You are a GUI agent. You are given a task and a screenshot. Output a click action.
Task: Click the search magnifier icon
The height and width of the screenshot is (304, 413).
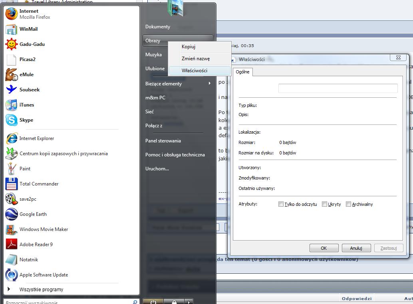pyautogui.click(x=135, y=302)
